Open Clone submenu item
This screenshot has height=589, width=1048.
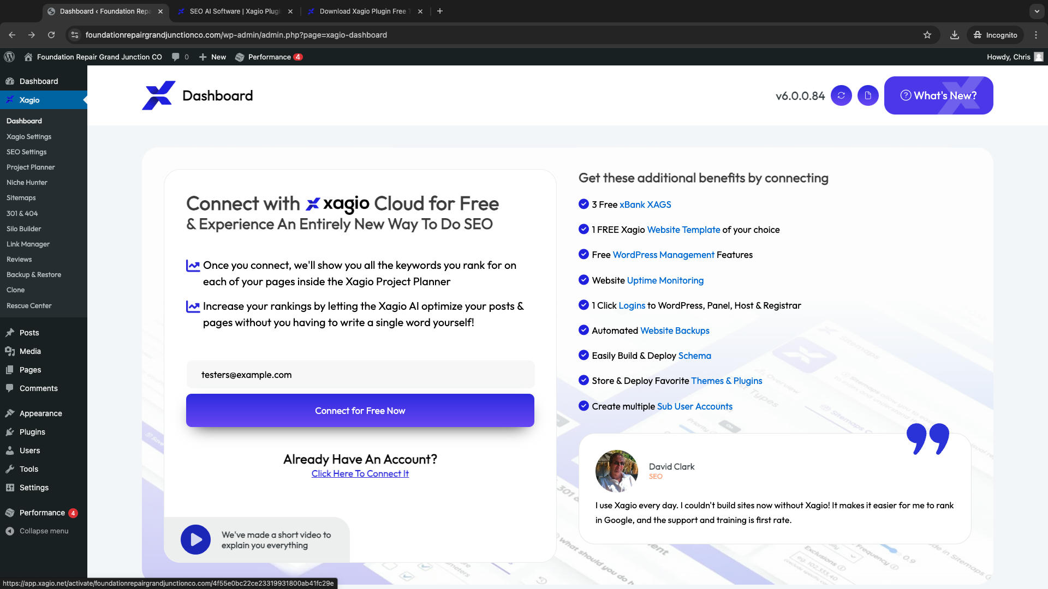pyautogui.click(x=15, y=290)
